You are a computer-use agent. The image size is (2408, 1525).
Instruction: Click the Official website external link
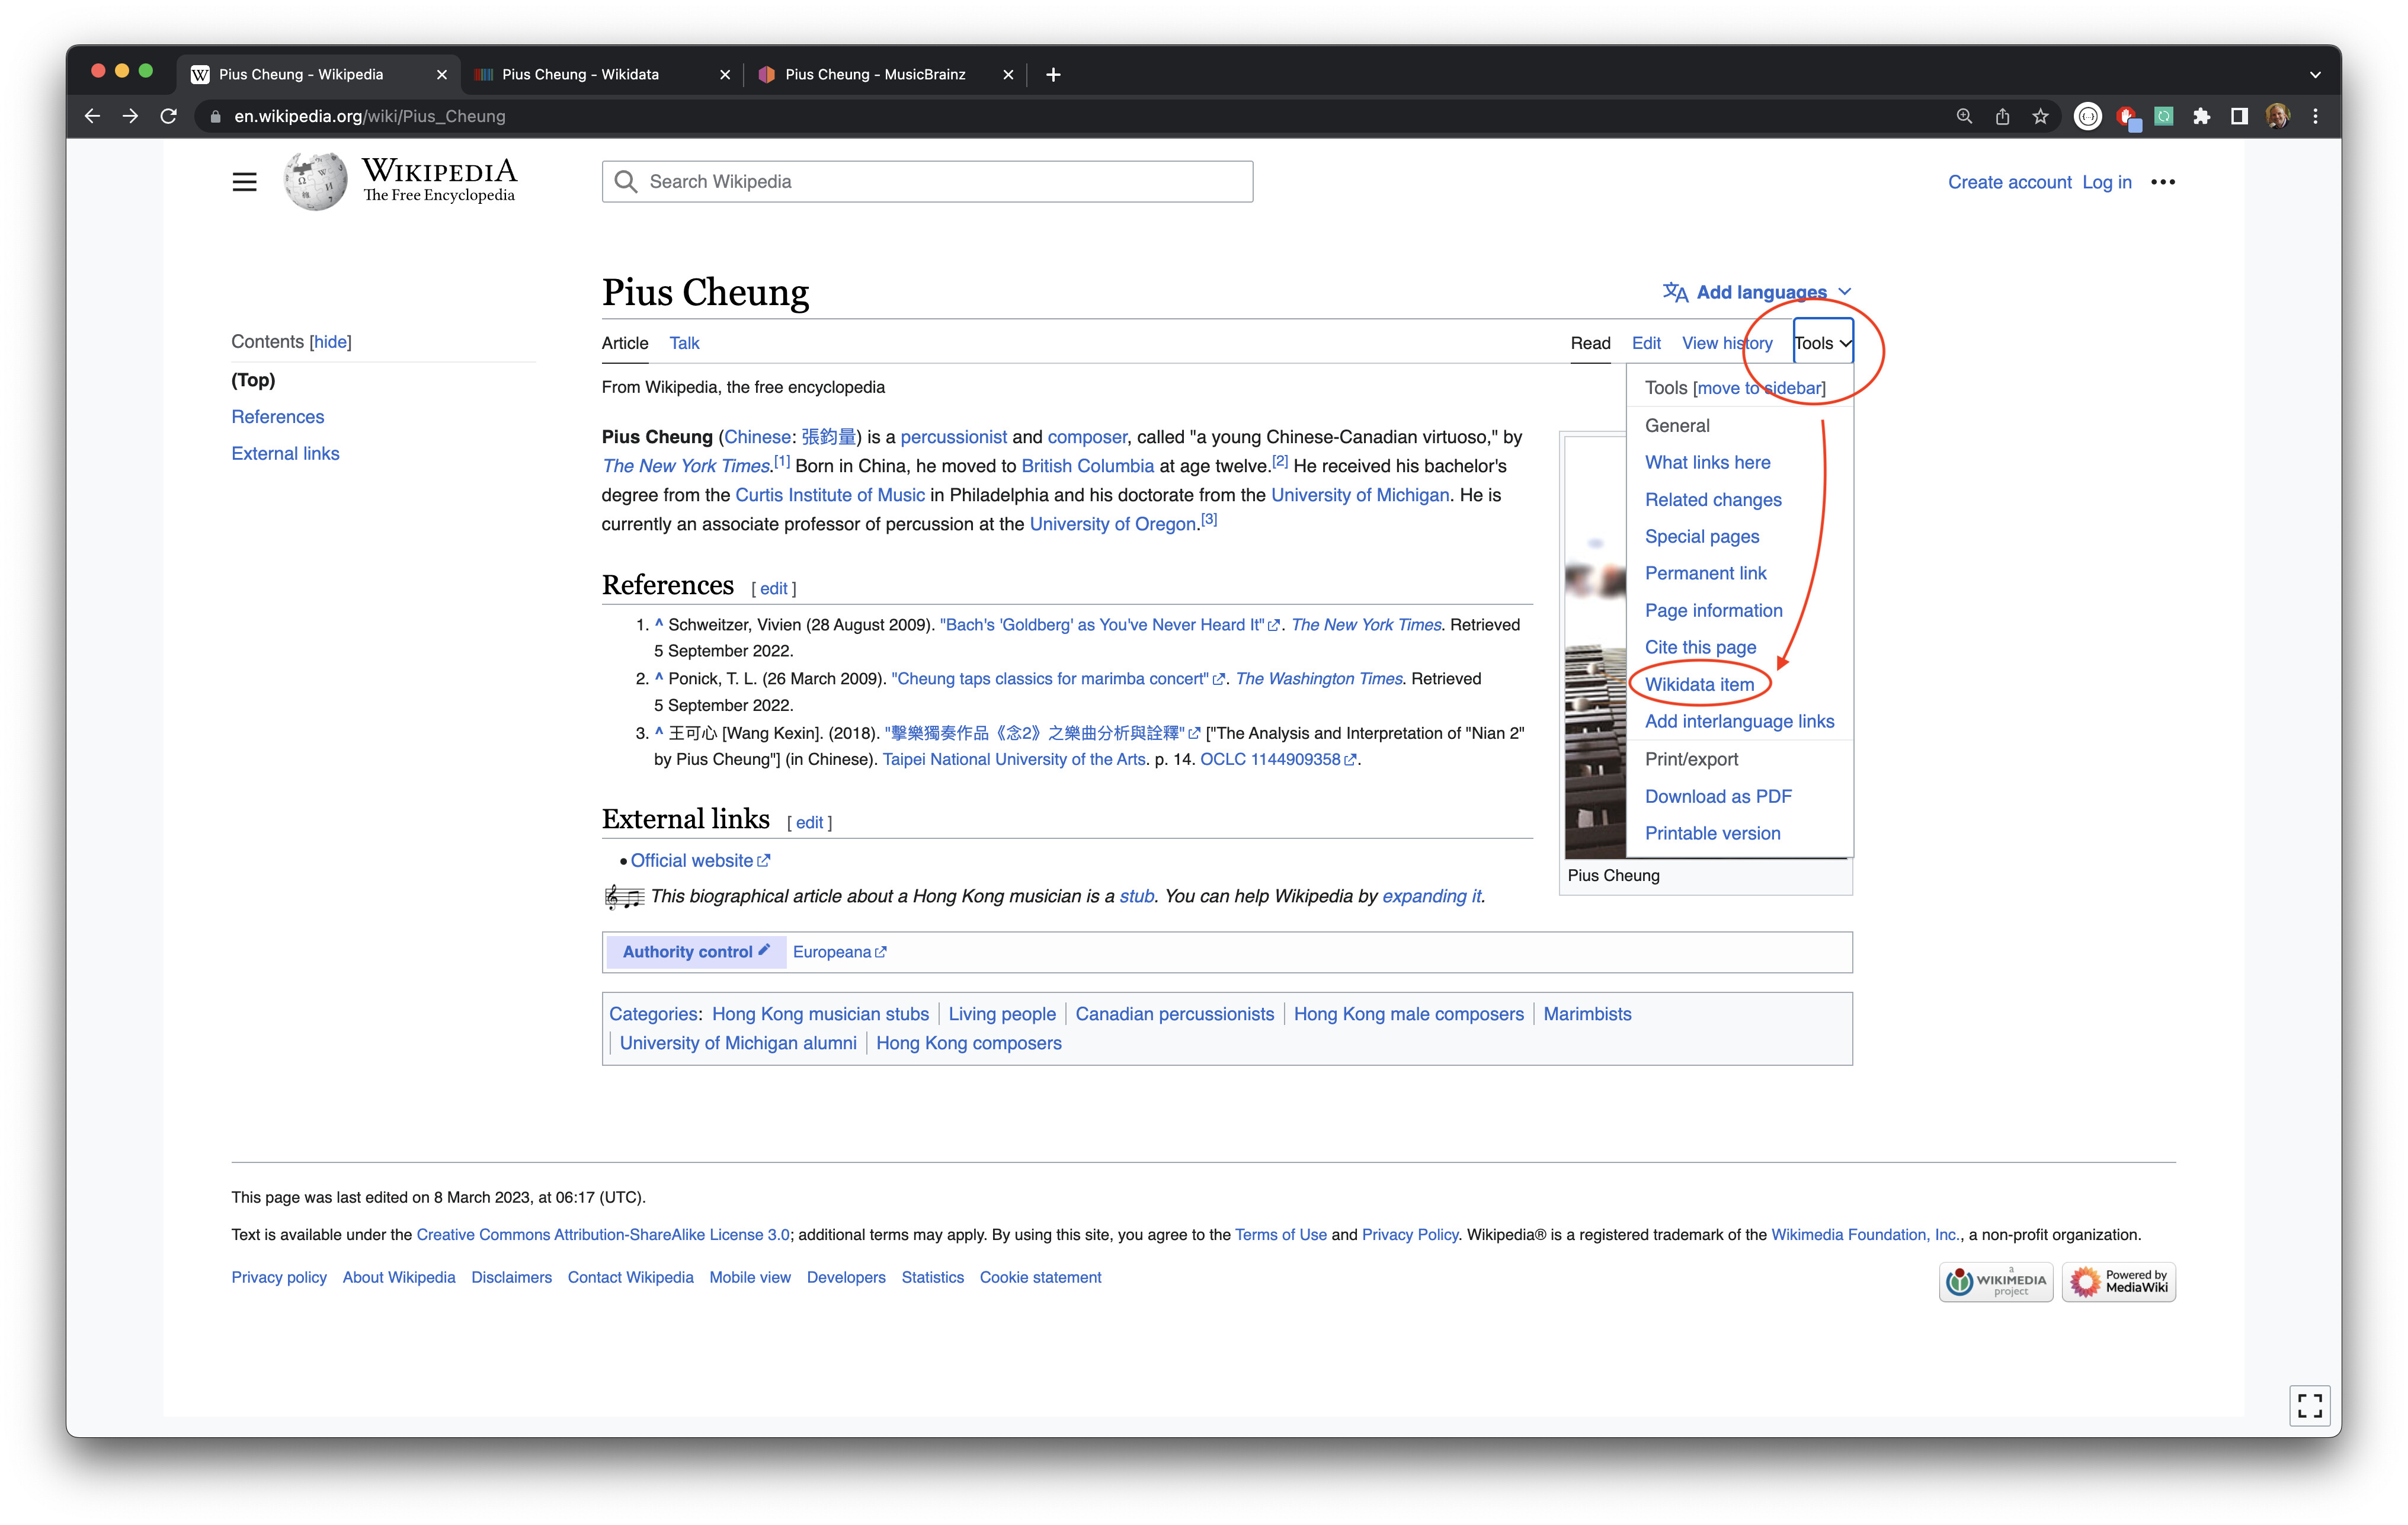tap(692, 861)
